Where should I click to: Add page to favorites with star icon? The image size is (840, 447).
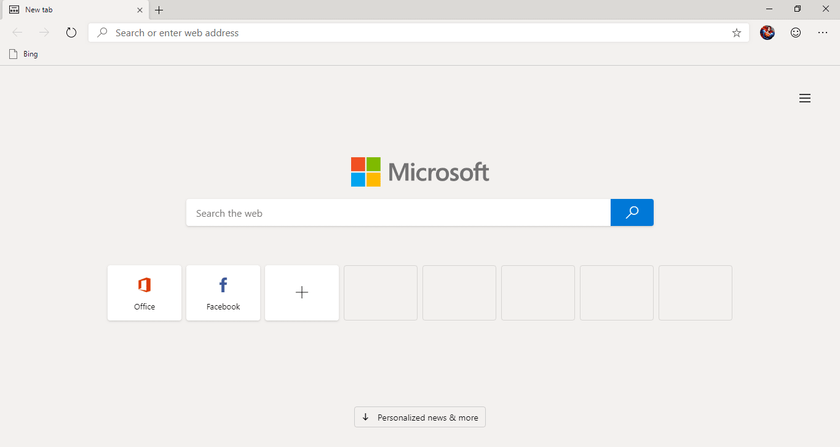pos(737,33)
